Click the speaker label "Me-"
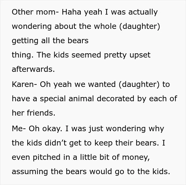This screenshot has height=185, width=186. click(x=19, y=129)
